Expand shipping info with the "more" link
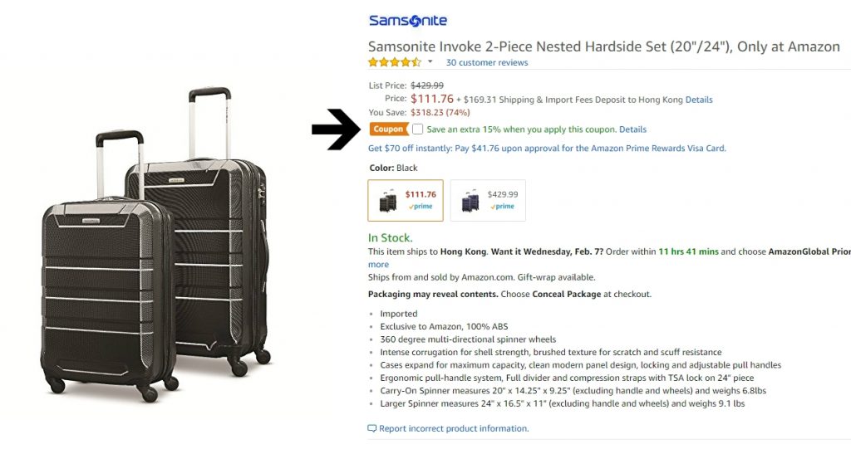The height and width of the screenshot is (449, 851). pos(378,265)
